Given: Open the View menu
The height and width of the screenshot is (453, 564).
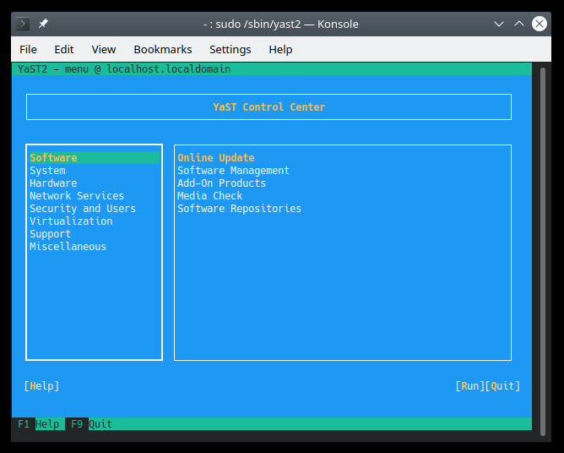Looking at the screenshot, I should [104, 49].
